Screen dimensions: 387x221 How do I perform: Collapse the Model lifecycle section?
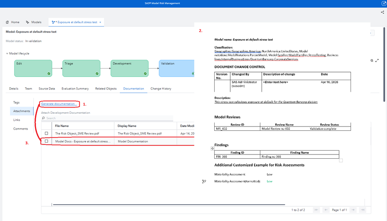[7, 53]
